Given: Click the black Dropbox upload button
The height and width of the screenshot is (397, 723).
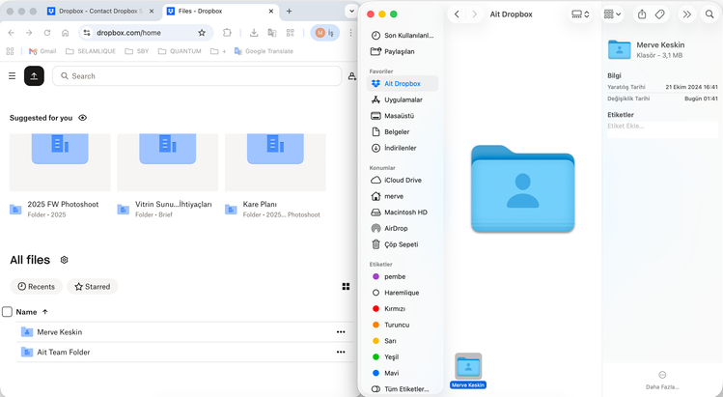Looking at the screenshot, I should (34, 75).
